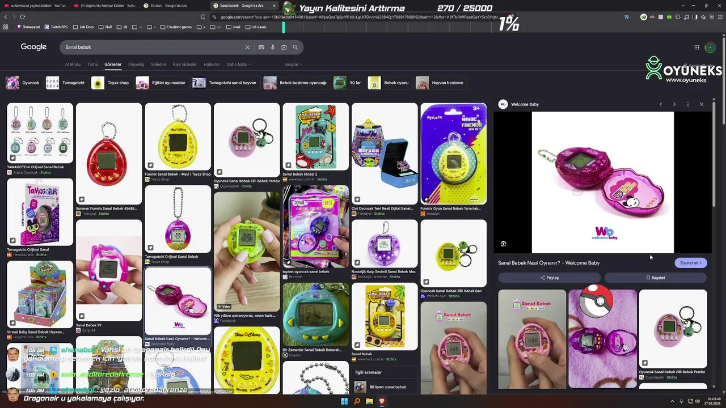Go back in browser history
This screenshot has width=726, height=408.
(x=6, y=17)
